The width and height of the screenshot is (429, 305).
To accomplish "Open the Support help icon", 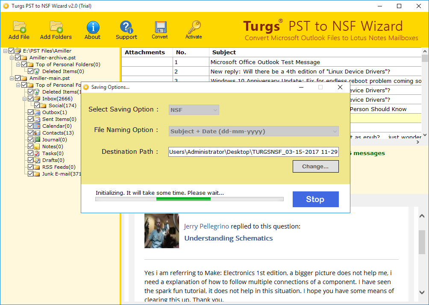I will pyautogui.click(x=126, y=27).
